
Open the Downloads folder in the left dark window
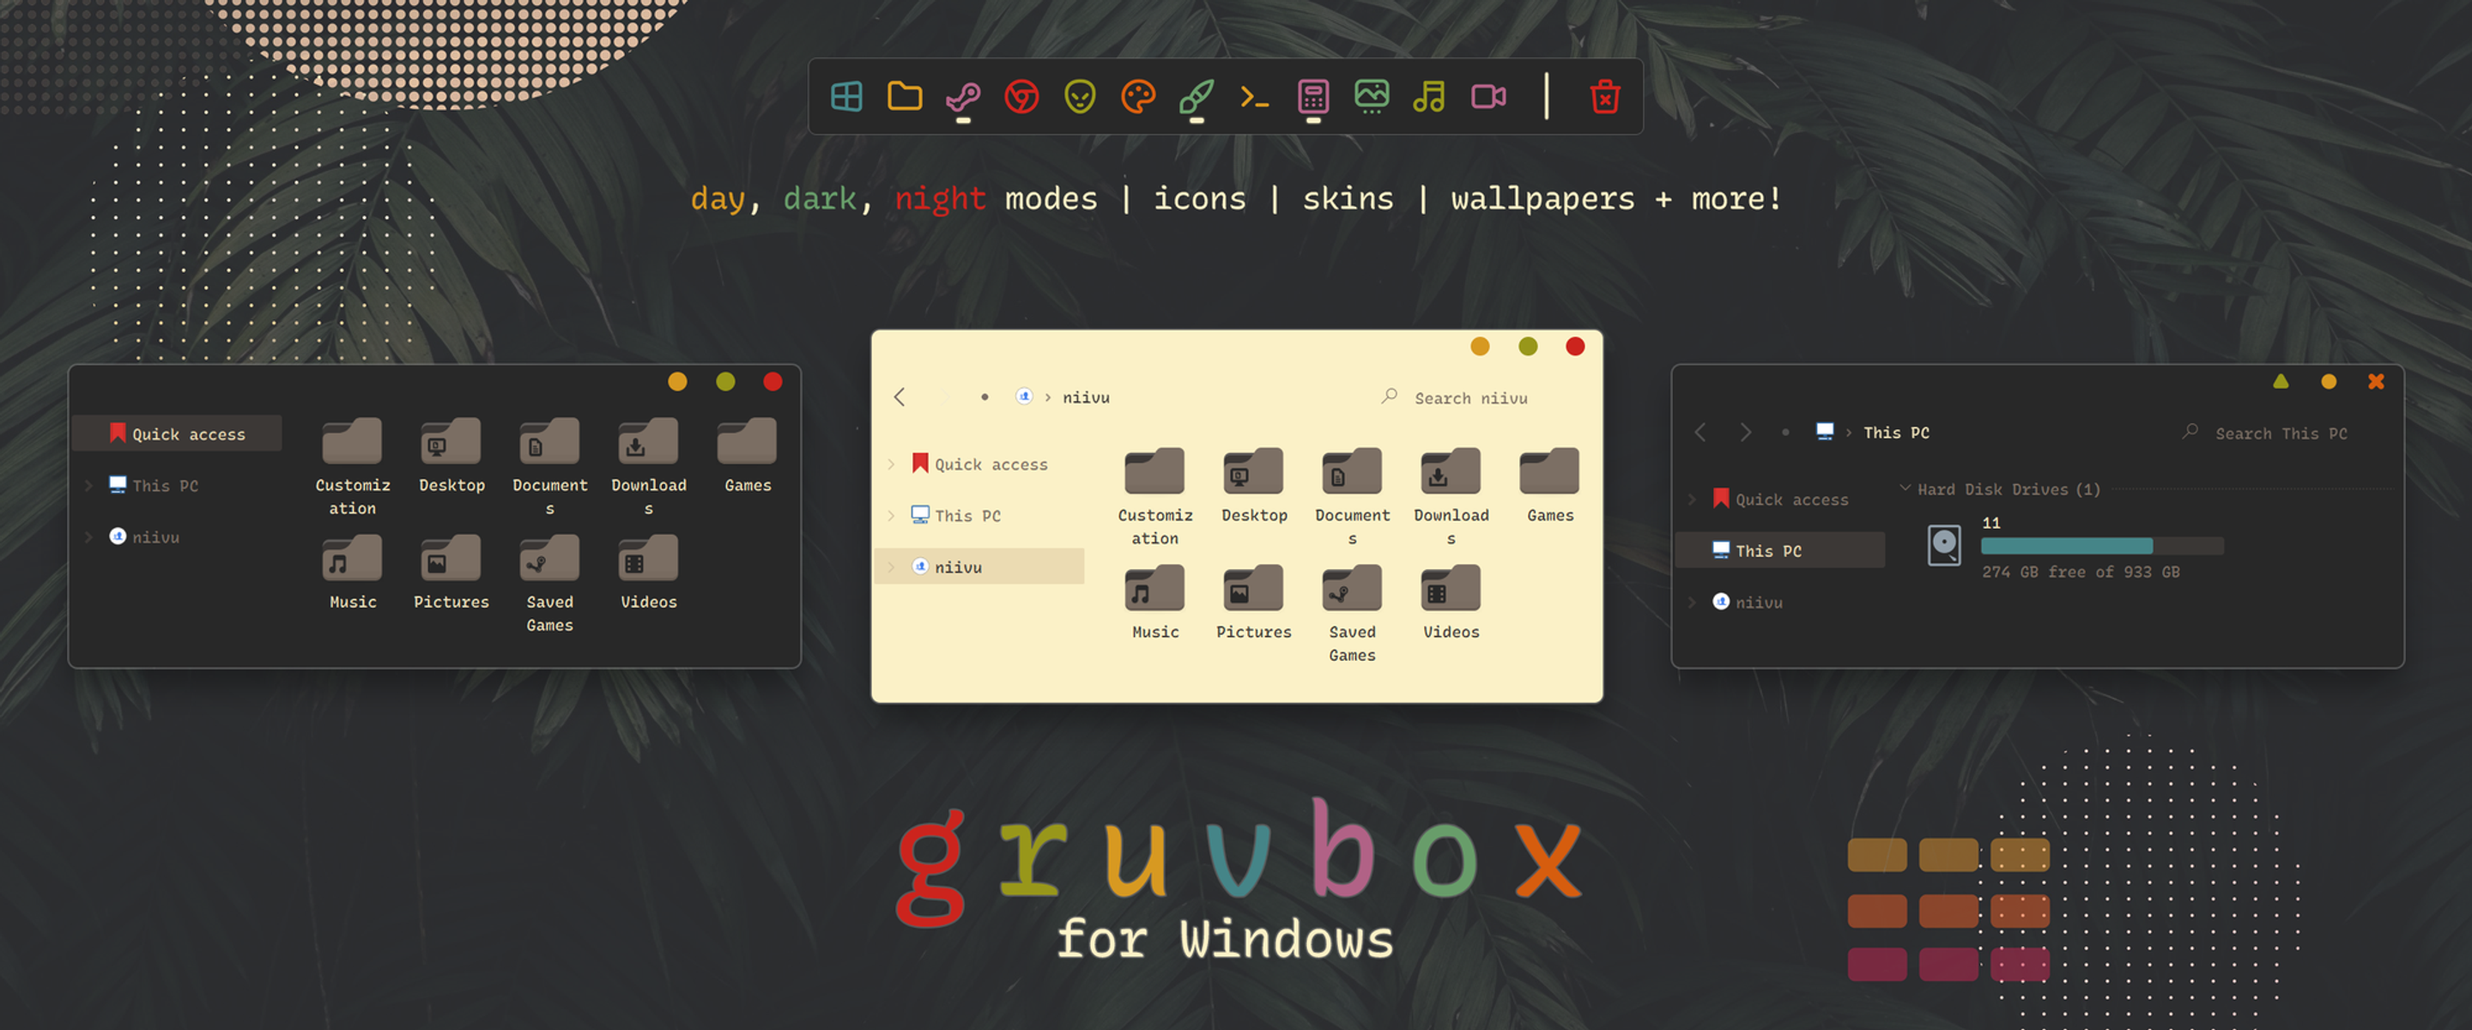tap(648, 467)
